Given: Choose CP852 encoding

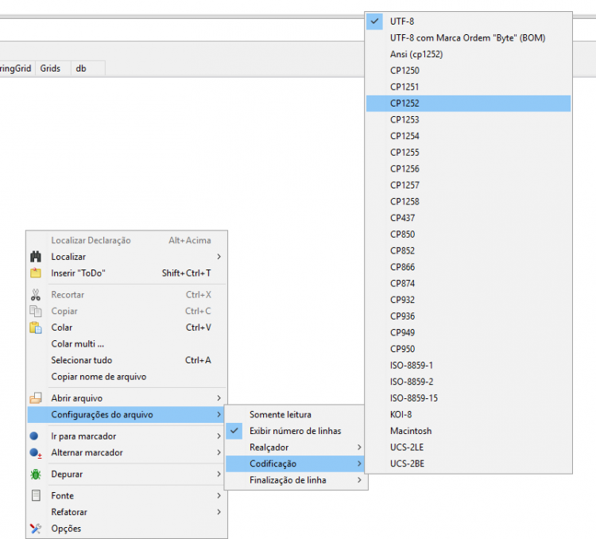Looking at the screenshot, I should (x=468, y=250).
